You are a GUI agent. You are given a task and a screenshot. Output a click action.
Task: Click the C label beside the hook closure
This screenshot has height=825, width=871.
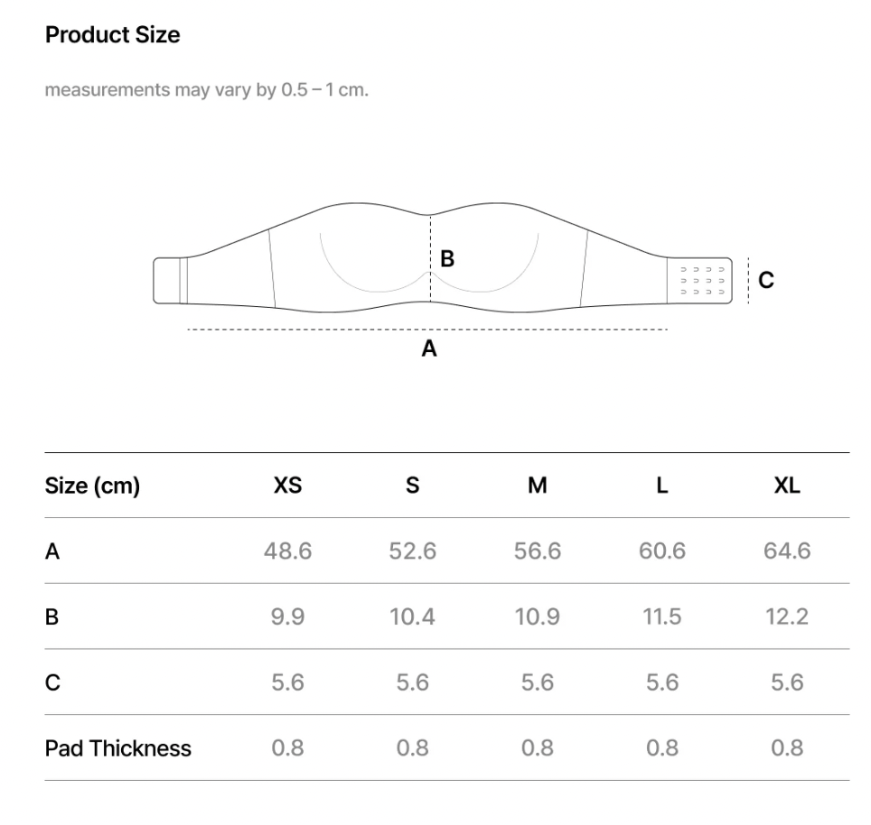[x=766, y=280]
